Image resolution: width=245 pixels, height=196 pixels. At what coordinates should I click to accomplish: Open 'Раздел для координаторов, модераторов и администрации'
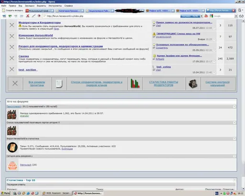(x=61, y=46)
